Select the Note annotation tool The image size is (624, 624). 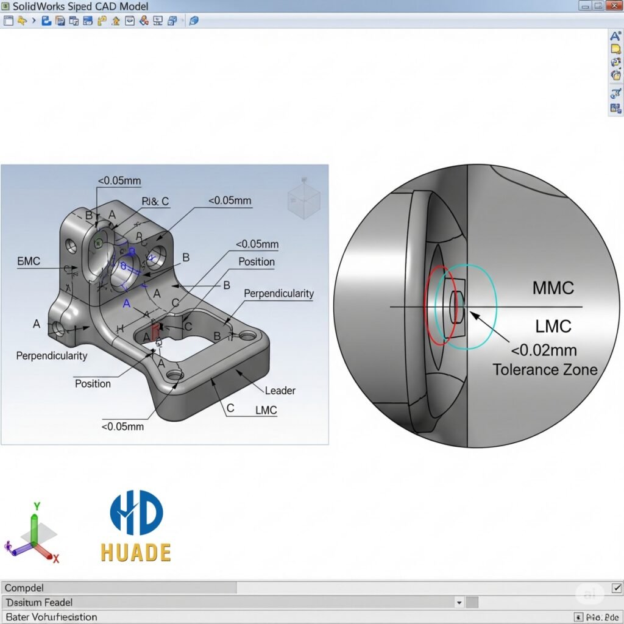[614, 37]
